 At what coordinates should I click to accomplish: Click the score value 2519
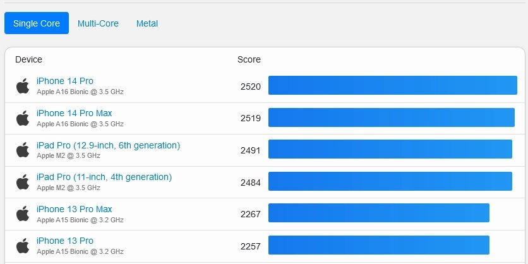coord(251,118)
